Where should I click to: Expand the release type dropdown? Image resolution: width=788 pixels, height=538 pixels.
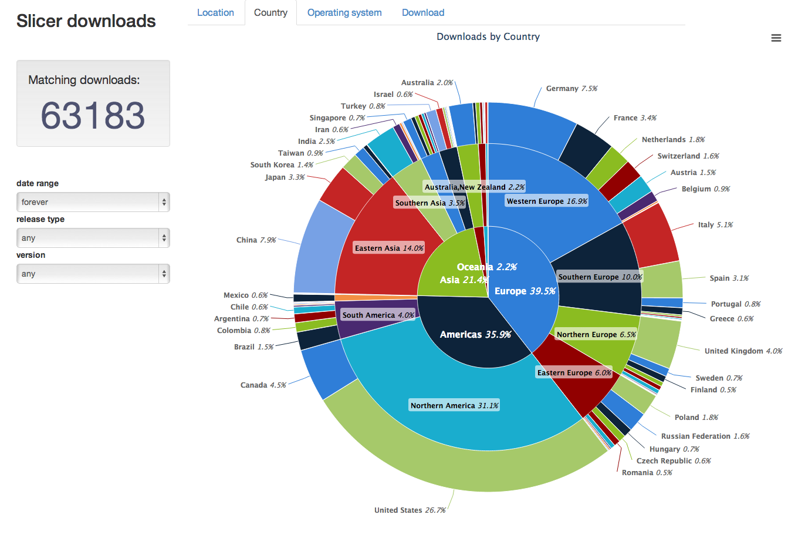[93, 238]
